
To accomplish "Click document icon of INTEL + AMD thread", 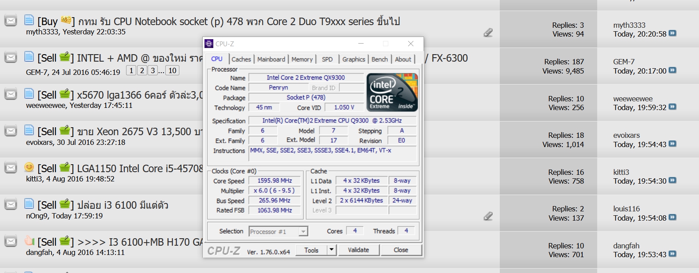I will point(29,56).
